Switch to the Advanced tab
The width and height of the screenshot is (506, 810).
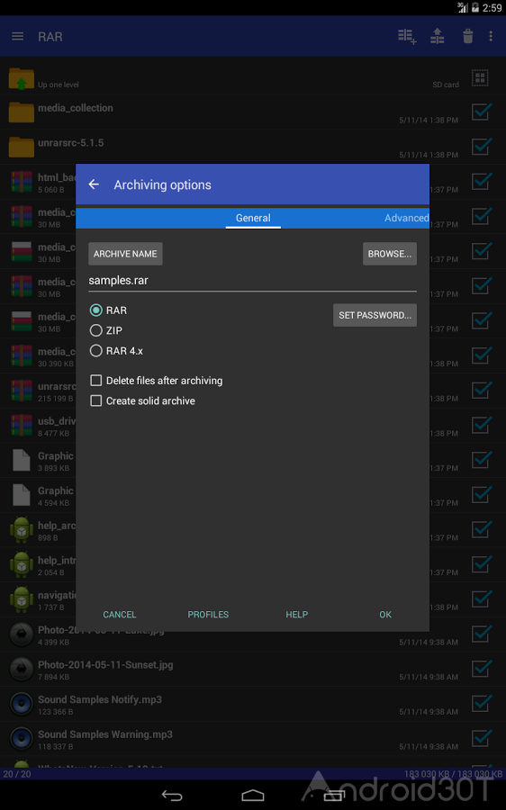coord(406,218)
